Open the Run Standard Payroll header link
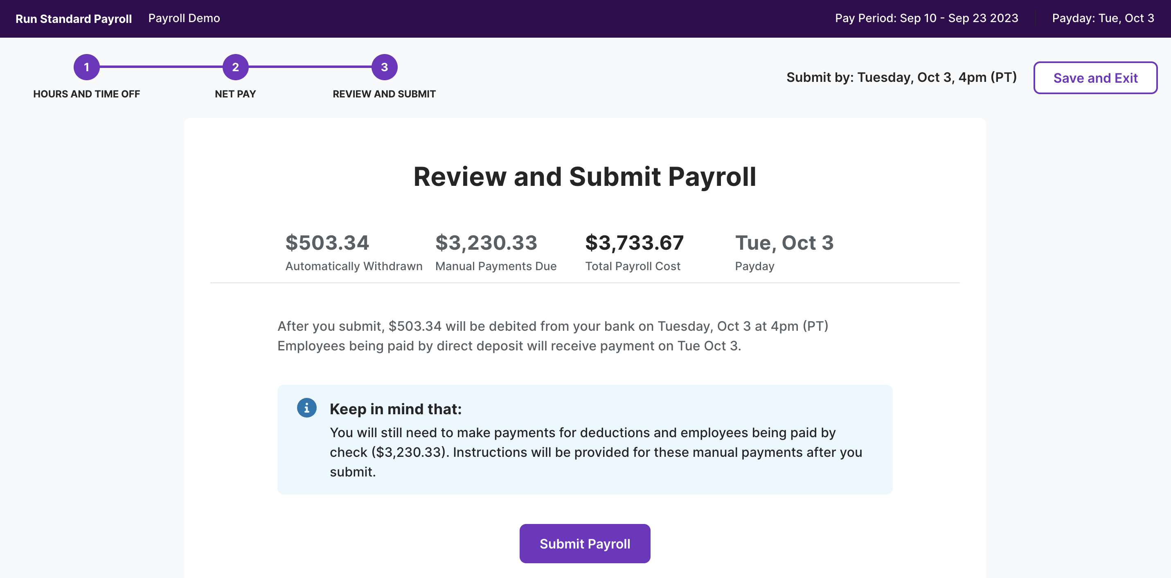 tap(73, 19)
